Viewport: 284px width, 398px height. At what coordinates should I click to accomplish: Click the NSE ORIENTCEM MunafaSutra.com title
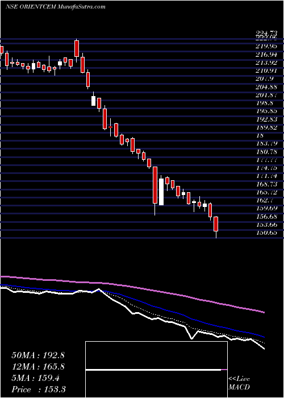55,7
